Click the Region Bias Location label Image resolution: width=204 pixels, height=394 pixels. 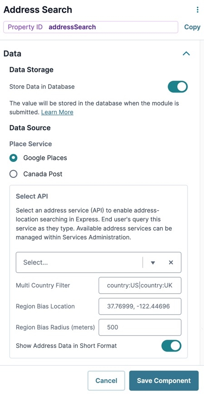point(45,306)
